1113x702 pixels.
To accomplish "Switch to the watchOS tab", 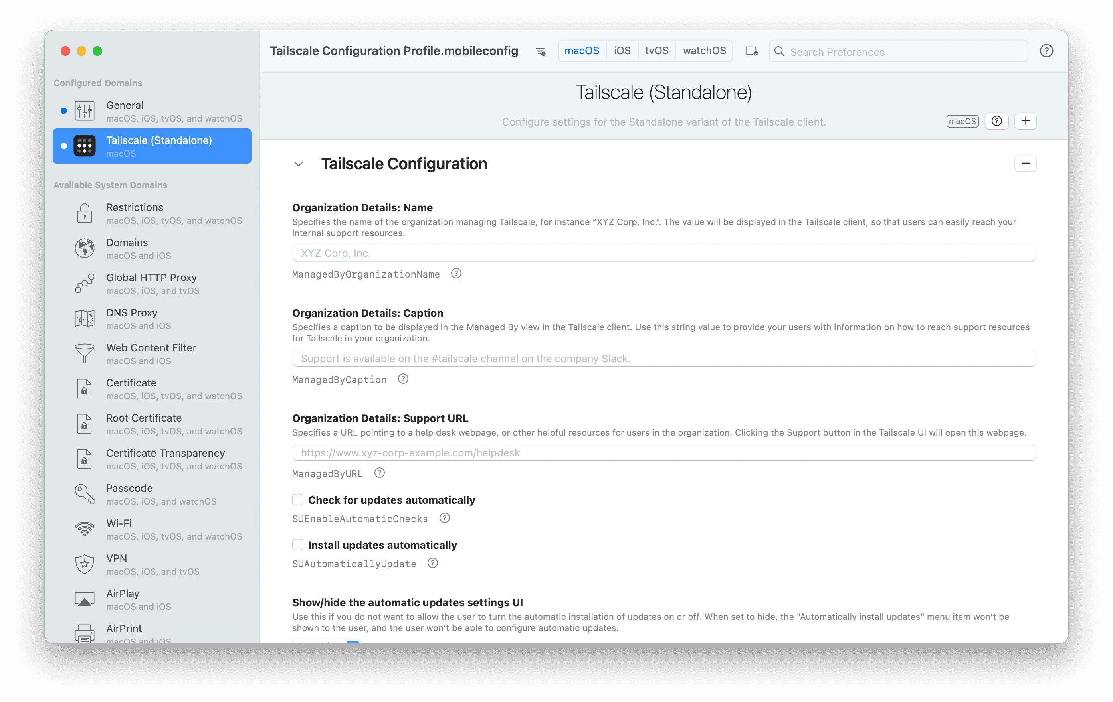I will coord(703,51).
